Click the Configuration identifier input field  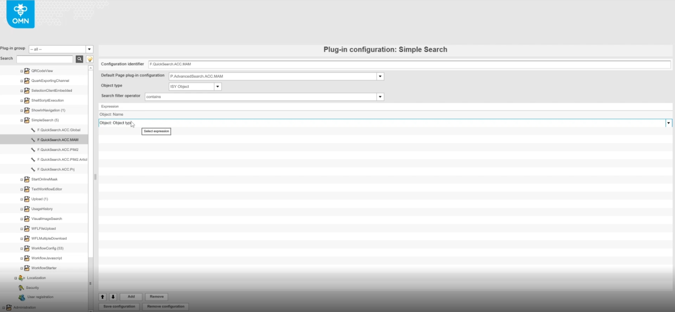409,64
